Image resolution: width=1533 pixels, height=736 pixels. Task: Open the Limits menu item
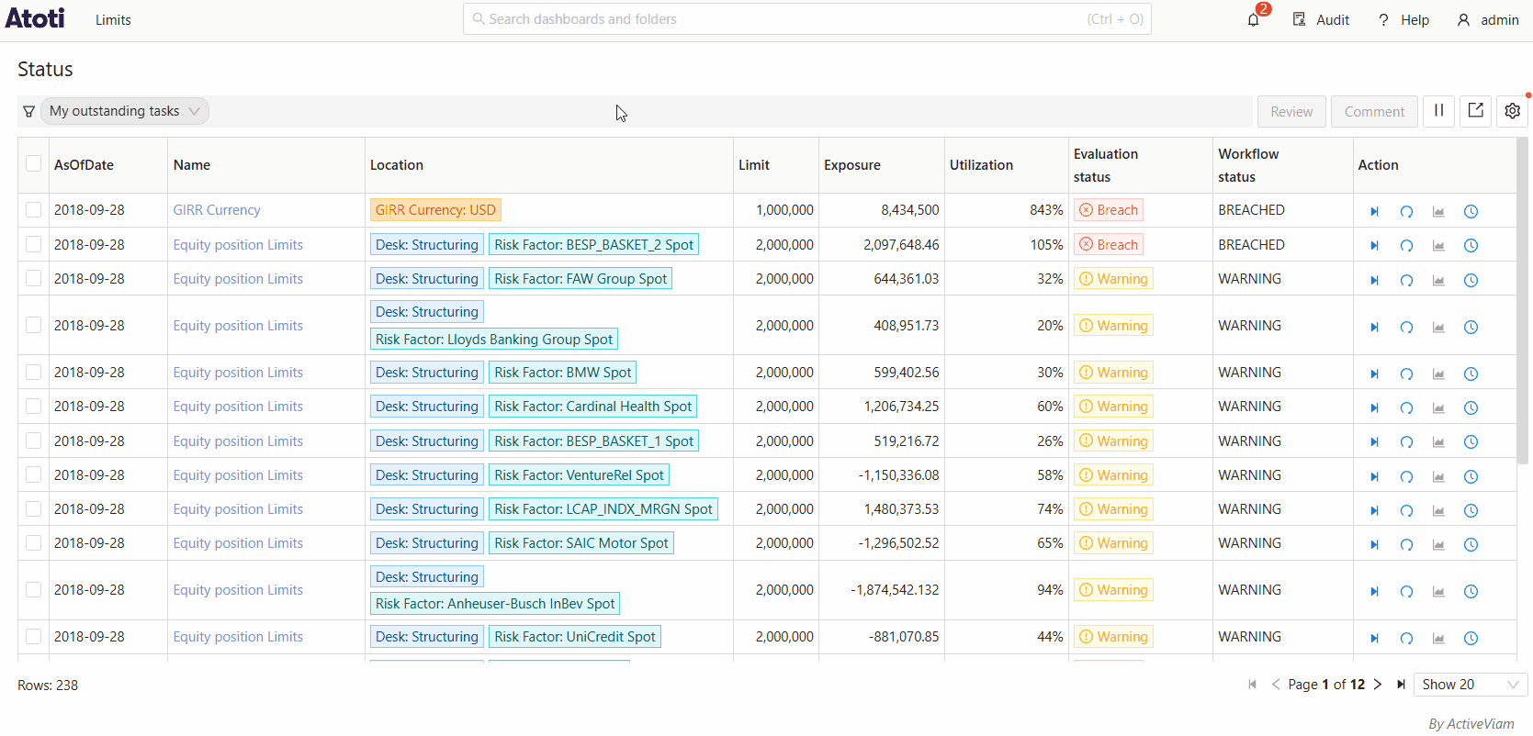(x=113, y=19)
